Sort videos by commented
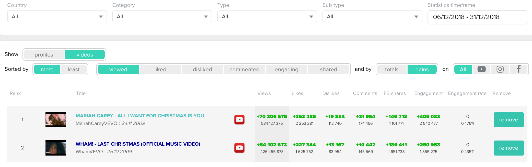532x167 pixels. pos(244,69)
